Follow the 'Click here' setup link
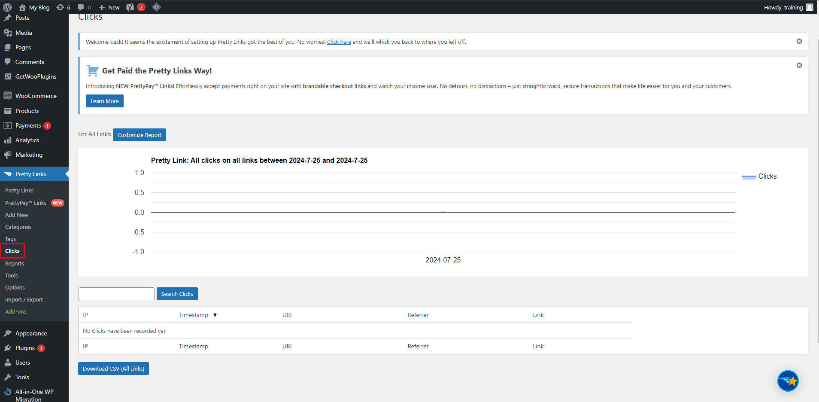819x402 pixels. pyautogui.click(x=339, y=42)
